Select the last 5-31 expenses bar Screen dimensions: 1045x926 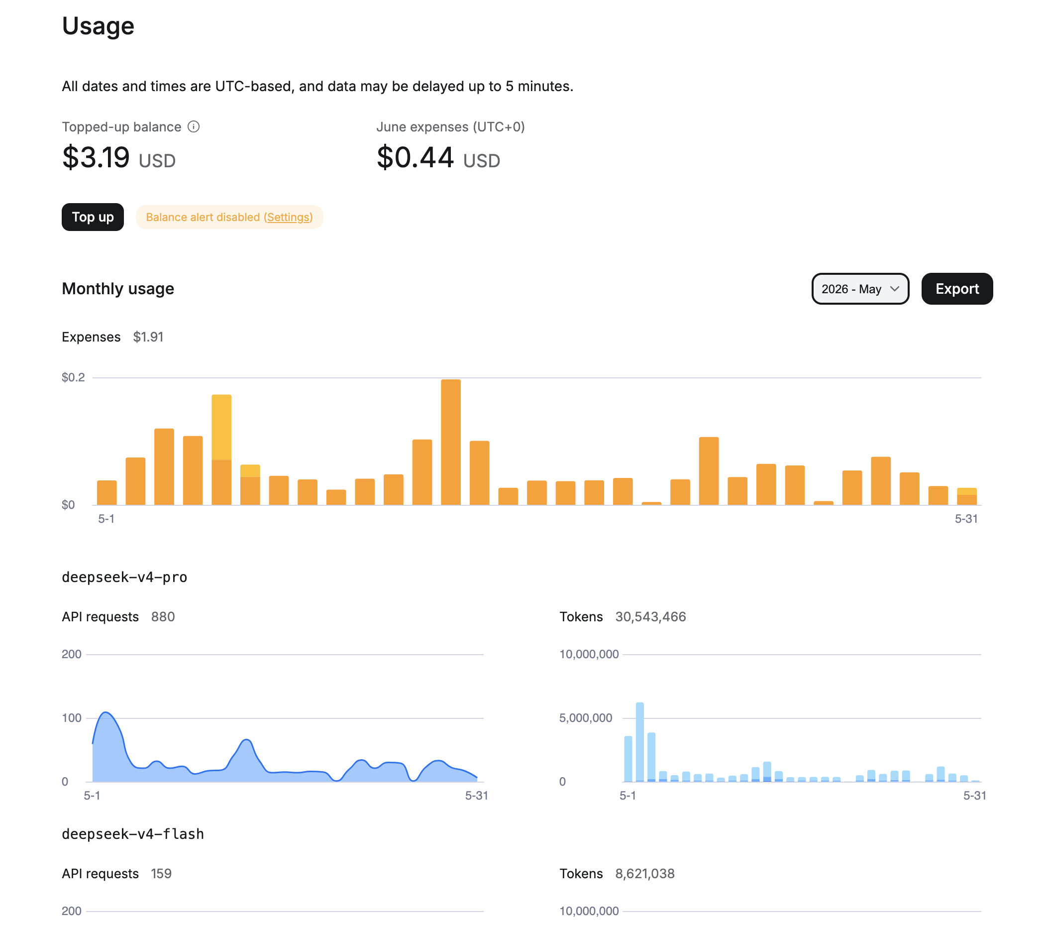pyautogui.click(x=966, y=496)
